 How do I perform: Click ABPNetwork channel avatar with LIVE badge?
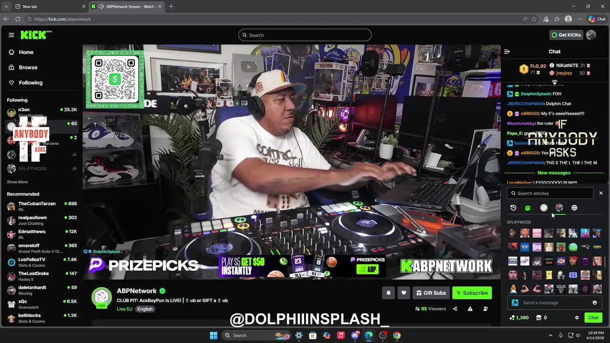click(102, 297)
